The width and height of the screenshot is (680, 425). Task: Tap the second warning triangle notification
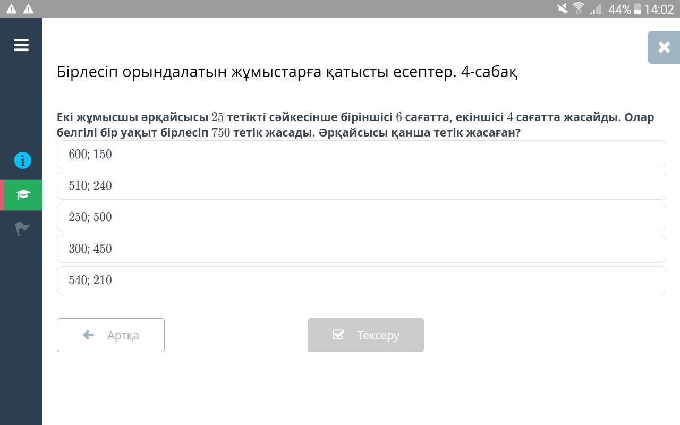tap(29, 9)
